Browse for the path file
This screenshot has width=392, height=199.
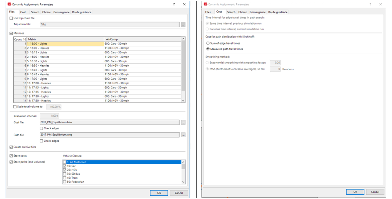click(x=183, y=135)
